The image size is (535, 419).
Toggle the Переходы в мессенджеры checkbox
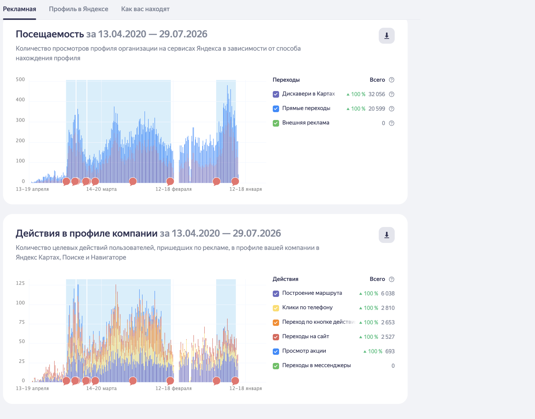point(276,366)
